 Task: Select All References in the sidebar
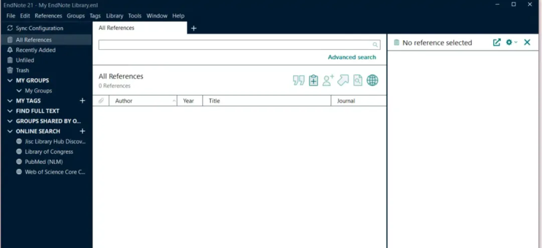46,40
